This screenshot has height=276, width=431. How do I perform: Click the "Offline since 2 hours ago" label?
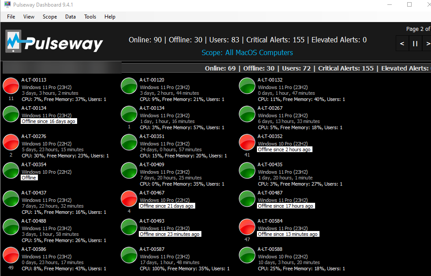click(x=285, y=149)
